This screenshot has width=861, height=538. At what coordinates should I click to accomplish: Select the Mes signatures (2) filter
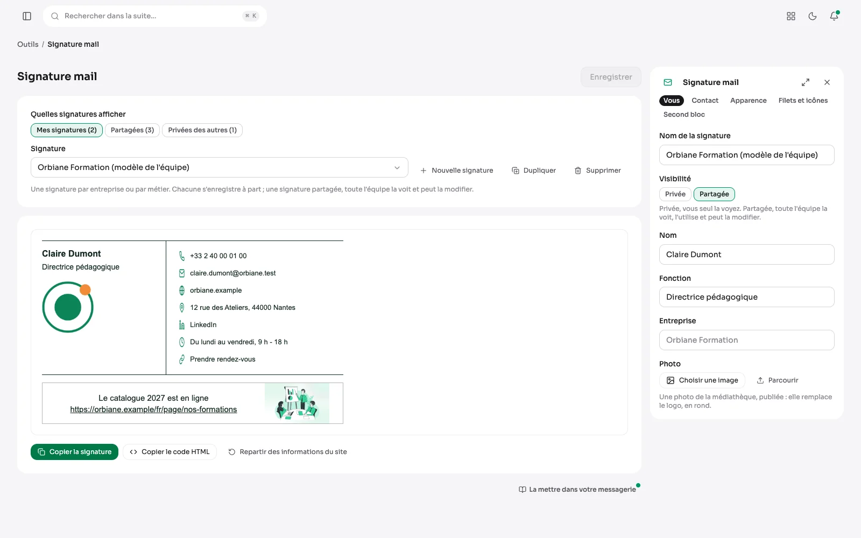pyautogui.click(x=67, y=130)
